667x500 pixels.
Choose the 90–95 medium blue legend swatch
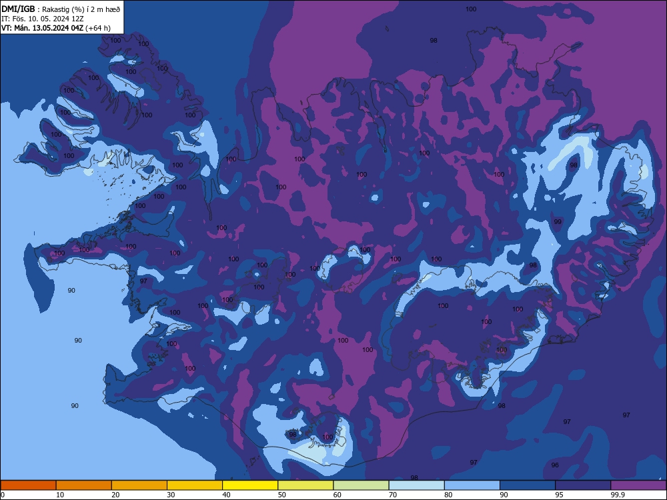coord(528,485)
